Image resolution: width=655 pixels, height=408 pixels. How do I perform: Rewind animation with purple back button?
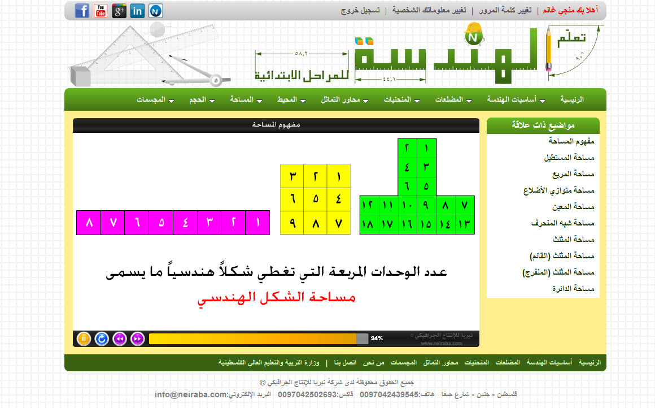tap(120, 338)
